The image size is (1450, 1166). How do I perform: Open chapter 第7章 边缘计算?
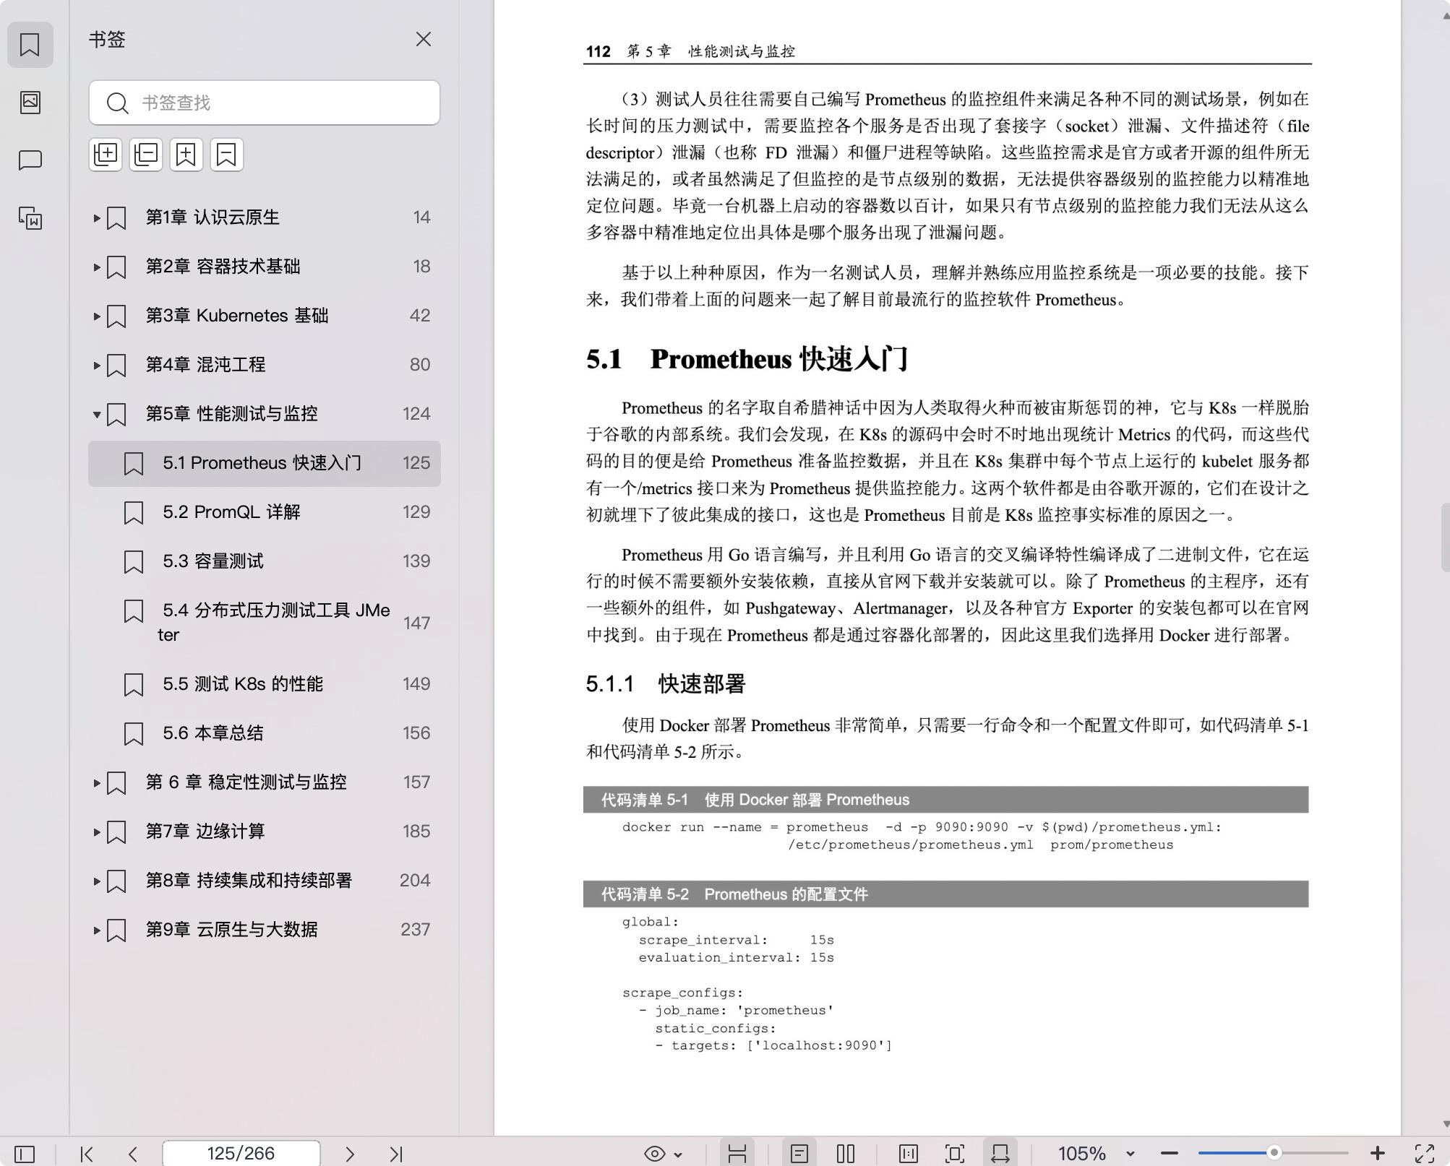point(205,832)
